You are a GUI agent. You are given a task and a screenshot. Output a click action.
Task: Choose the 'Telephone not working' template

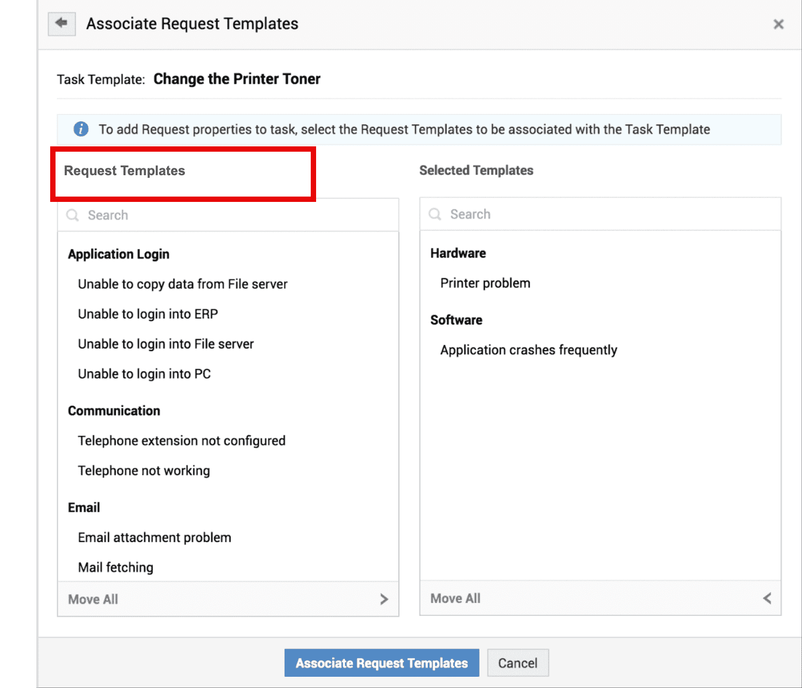144,471
